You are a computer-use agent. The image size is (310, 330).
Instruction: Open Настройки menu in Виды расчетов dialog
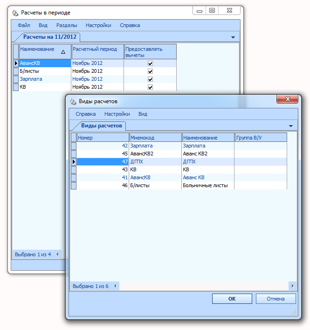point(117,114)
